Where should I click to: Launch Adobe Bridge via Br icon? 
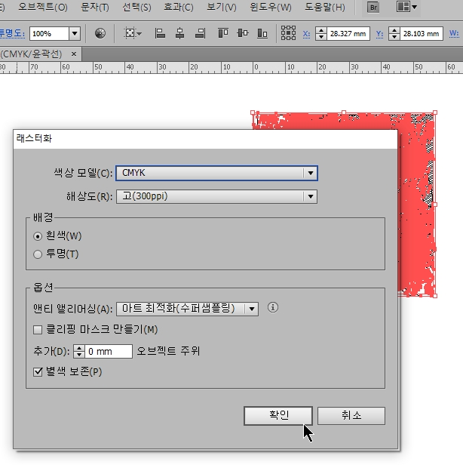click(373, 8)
